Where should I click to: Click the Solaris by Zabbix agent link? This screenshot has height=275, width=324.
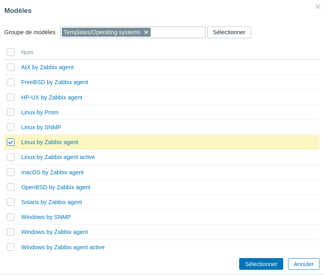51,202
